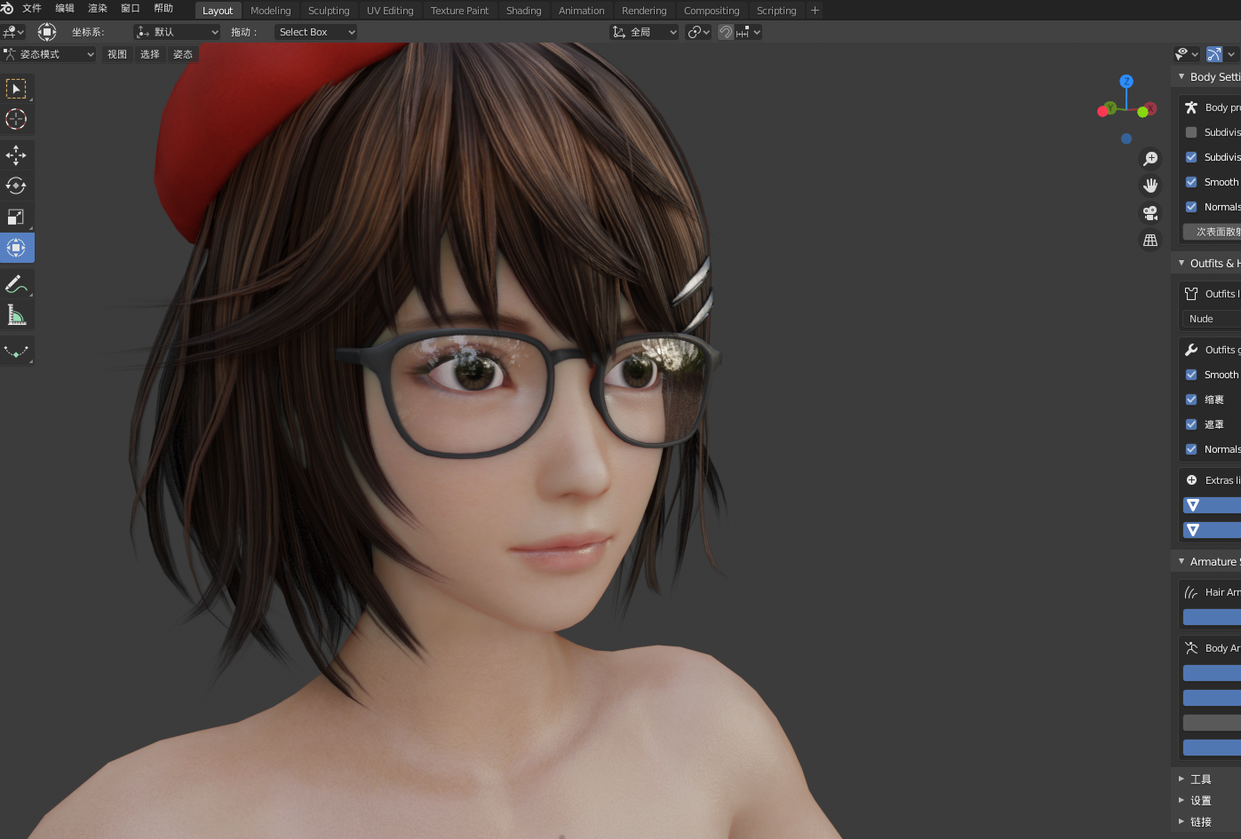Switch to the Sculpting workspace tab

[x=329, y=11]
